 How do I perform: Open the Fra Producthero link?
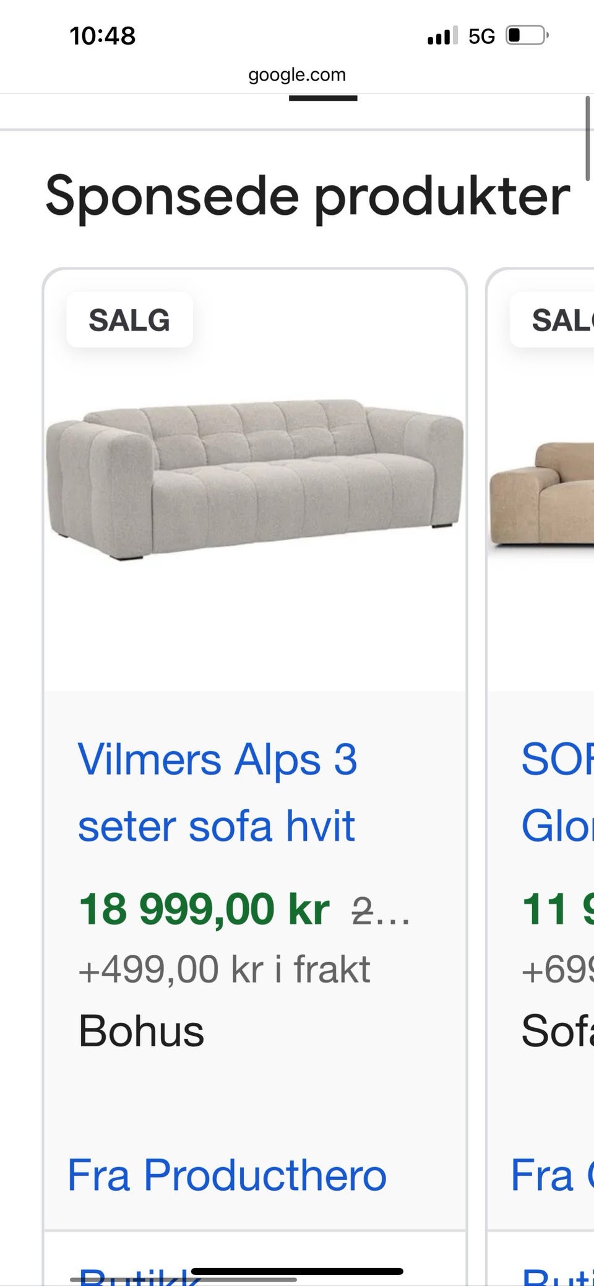(227, 1175)
